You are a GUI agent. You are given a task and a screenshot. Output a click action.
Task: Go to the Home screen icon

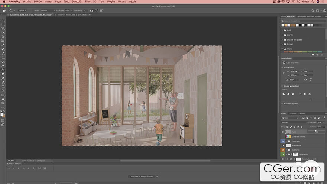click(x=4, y=10)
